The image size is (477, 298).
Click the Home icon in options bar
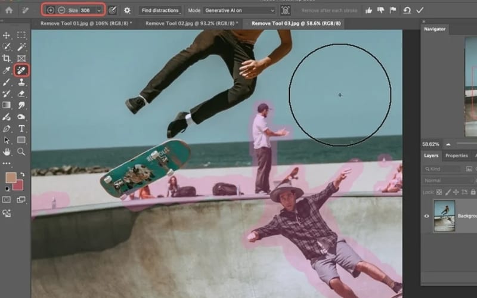[9, 10]
